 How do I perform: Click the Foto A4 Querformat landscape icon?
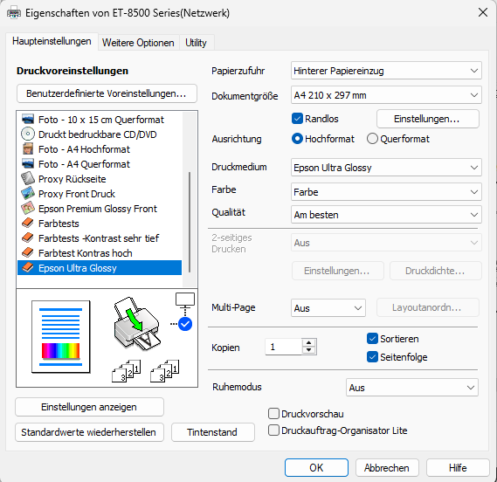28,164
